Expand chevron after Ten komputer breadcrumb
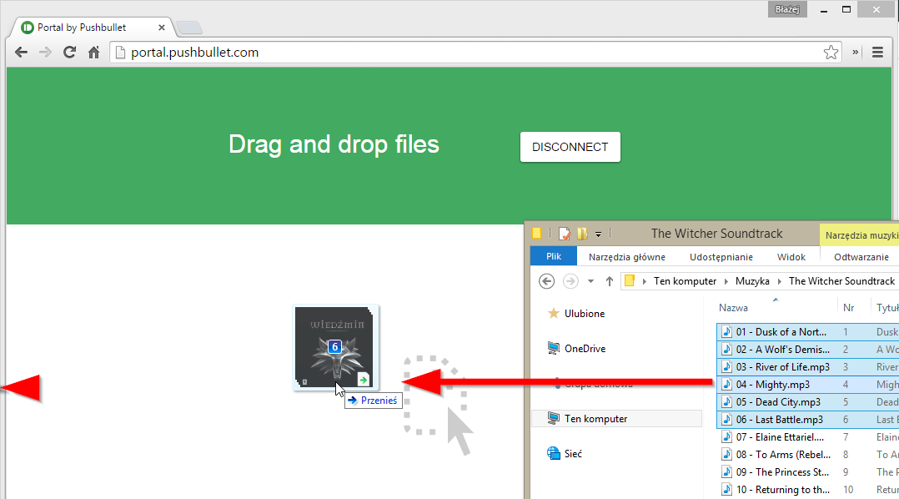899x499 pixels. point(726,281)
